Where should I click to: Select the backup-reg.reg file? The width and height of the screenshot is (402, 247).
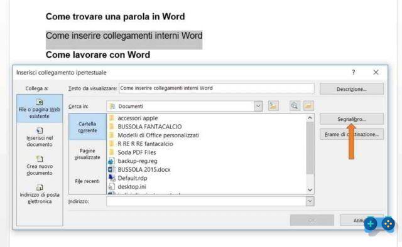133,161
